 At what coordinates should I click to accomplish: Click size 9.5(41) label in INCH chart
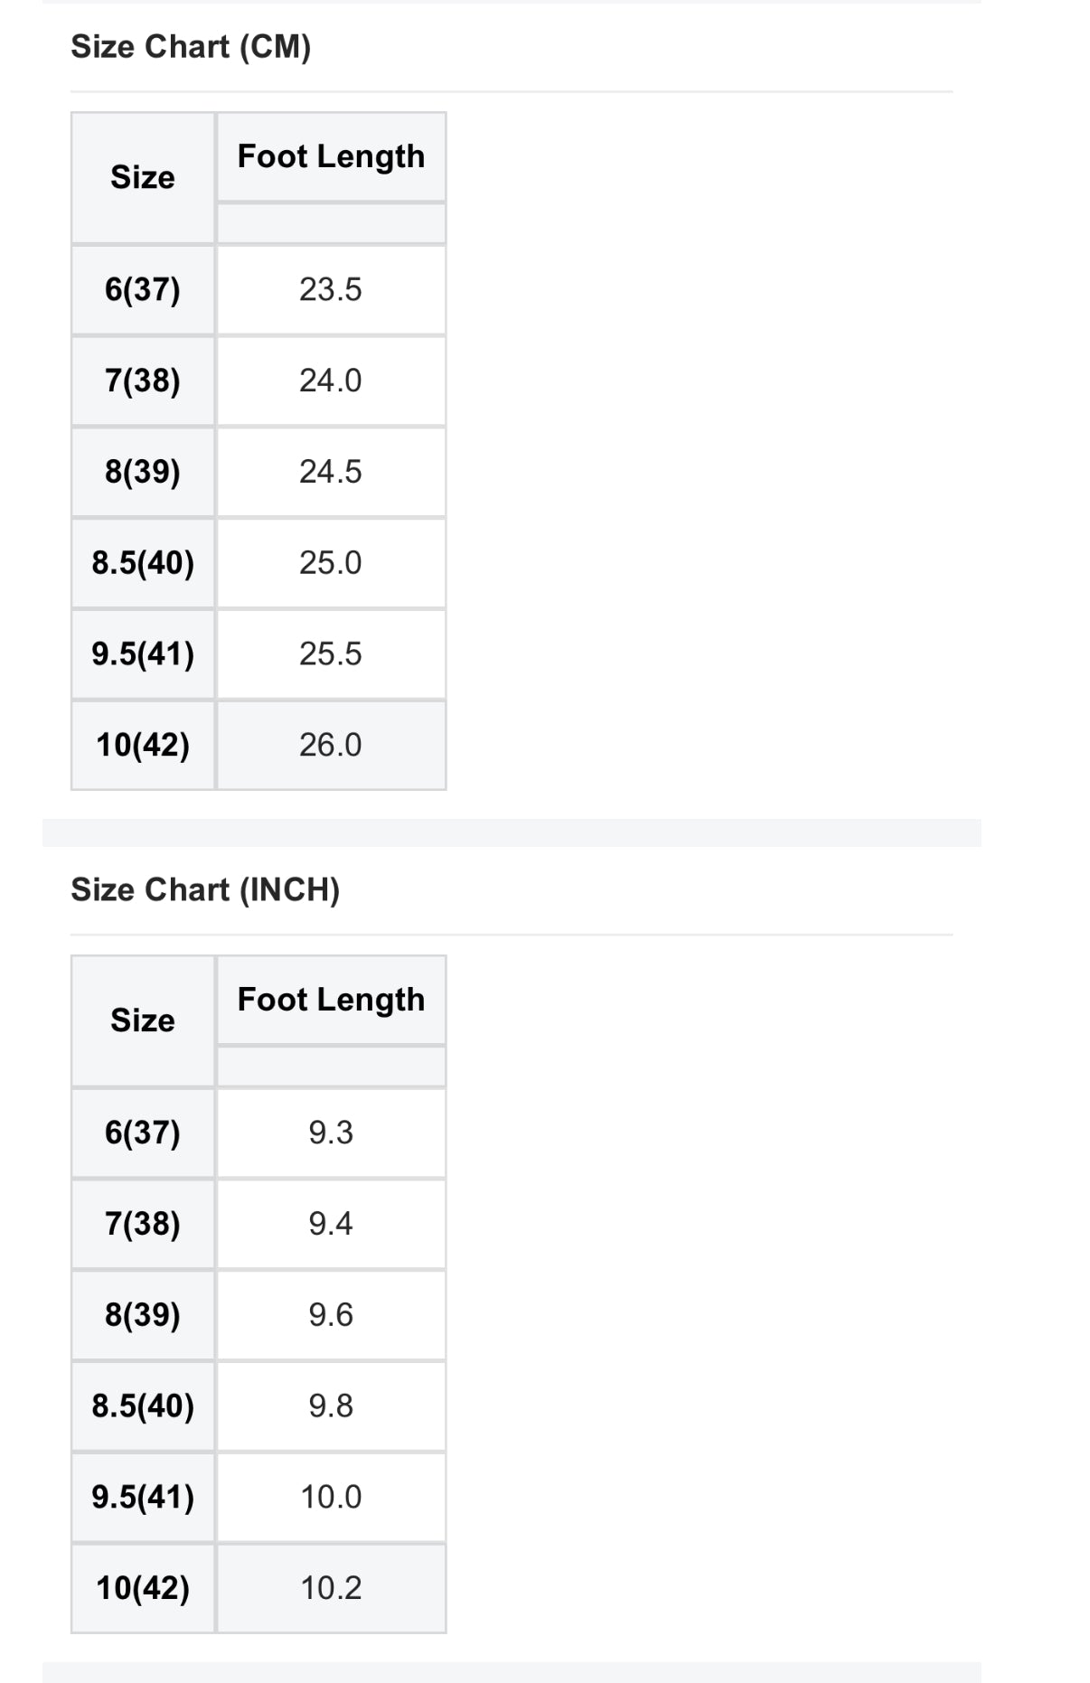tap(143, 1498)
